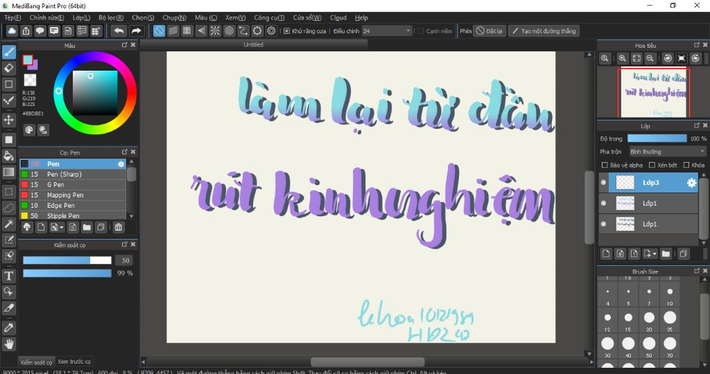Click the brush opacity slider at 99%

click(67, 273)
